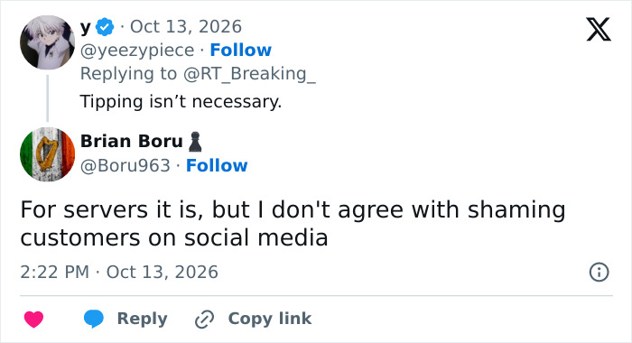Follow the @Boru963 account
Viewport: 632px width, 343px height.
[x=217, y=166]
